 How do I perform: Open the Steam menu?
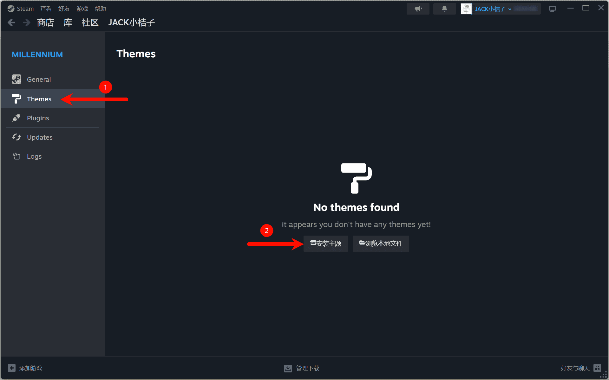coord(21,9)
